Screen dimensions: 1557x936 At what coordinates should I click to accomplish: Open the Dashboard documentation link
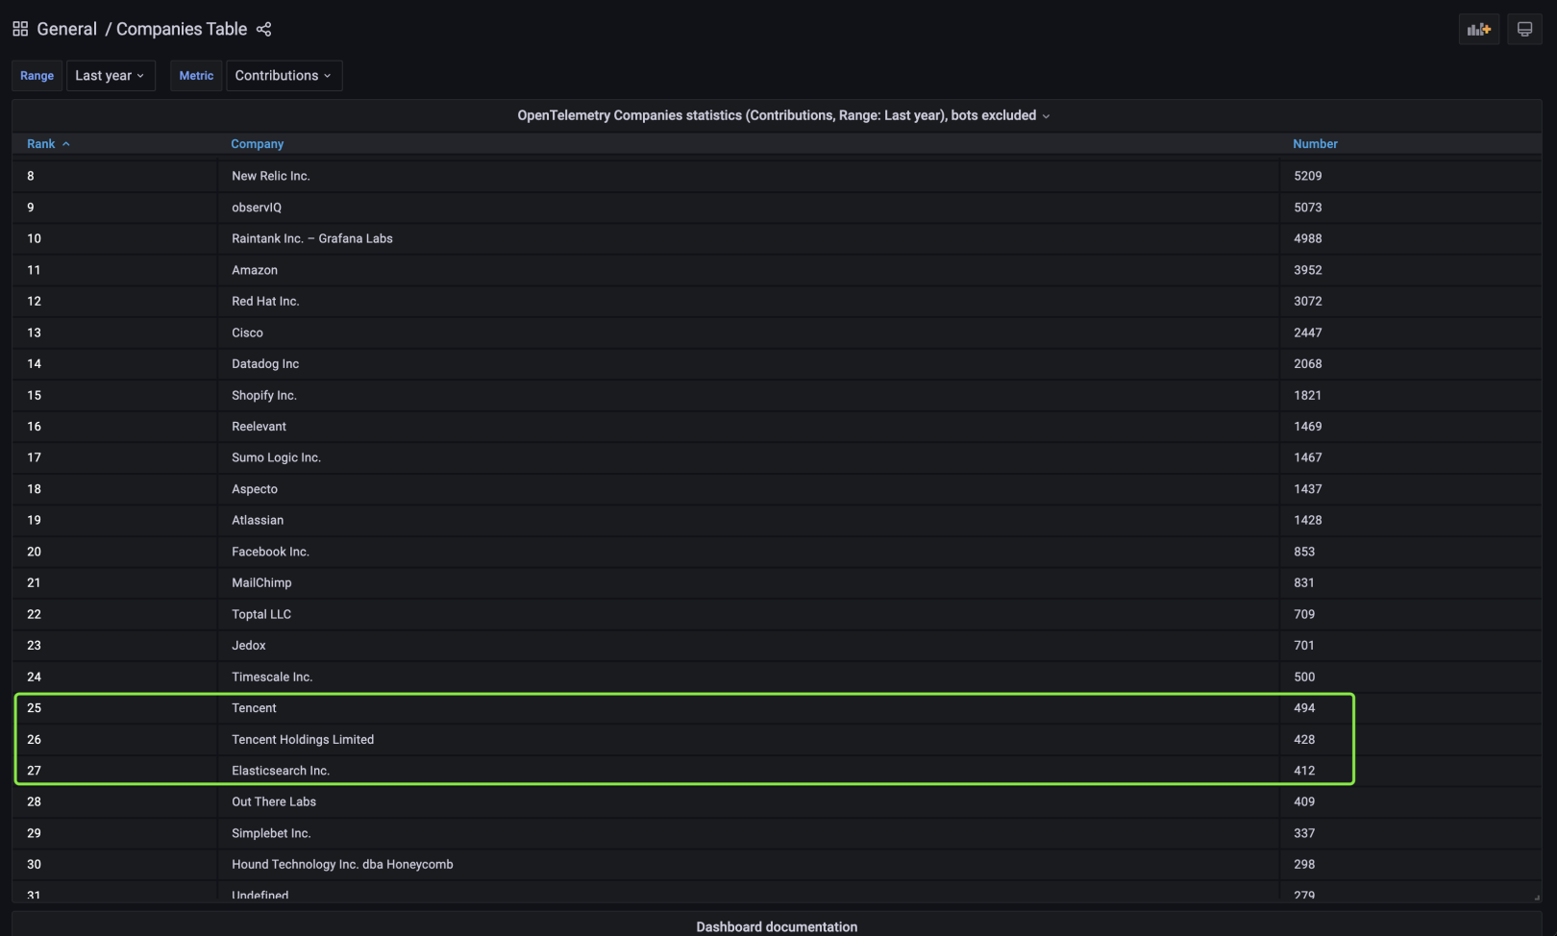tap(777, 926)
